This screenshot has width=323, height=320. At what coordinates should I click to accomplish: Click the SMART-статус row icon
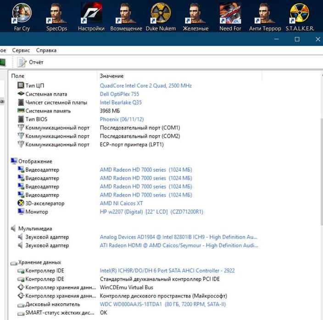(21, 314)
